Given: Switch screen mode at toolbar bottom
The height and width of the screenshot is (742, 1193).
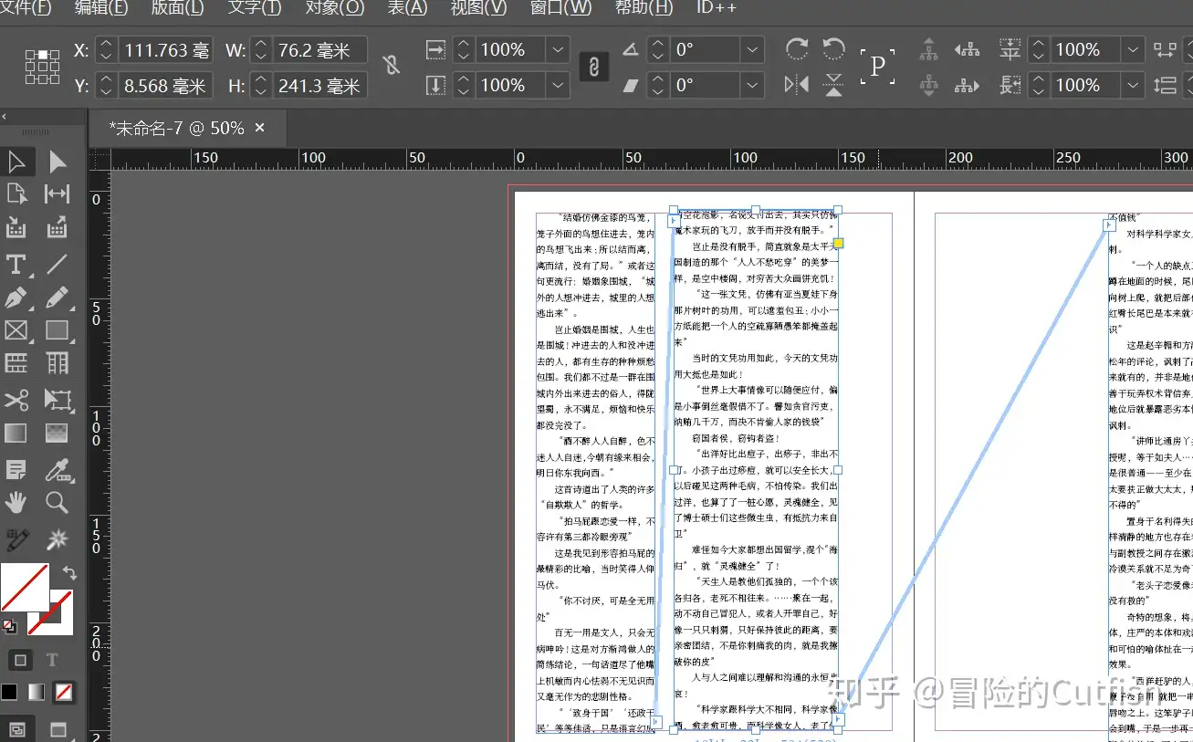Looking at the screenshot, I should pos(58,729).
